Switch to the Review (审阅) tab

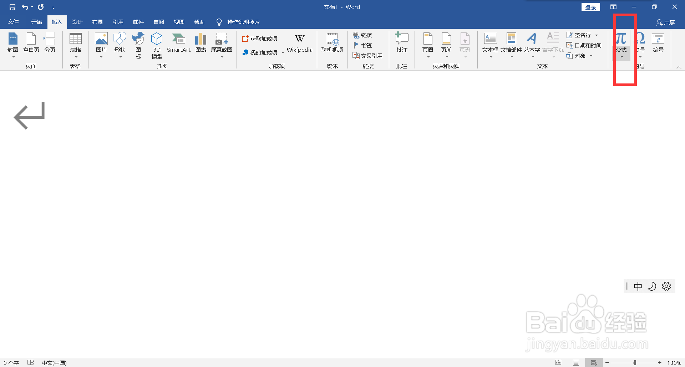tap(159, 22)
